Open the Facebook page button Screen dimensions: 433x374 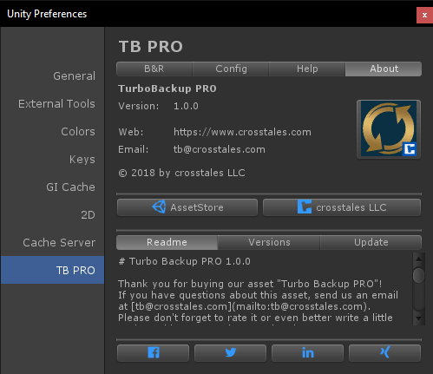click(153, 353)
